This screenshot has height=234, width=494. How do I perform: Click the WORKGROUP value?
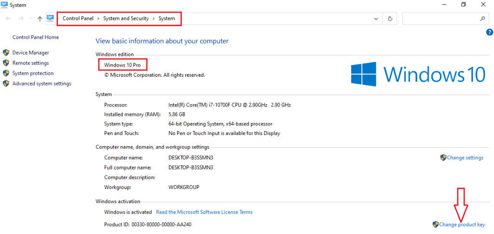[184, 187]
